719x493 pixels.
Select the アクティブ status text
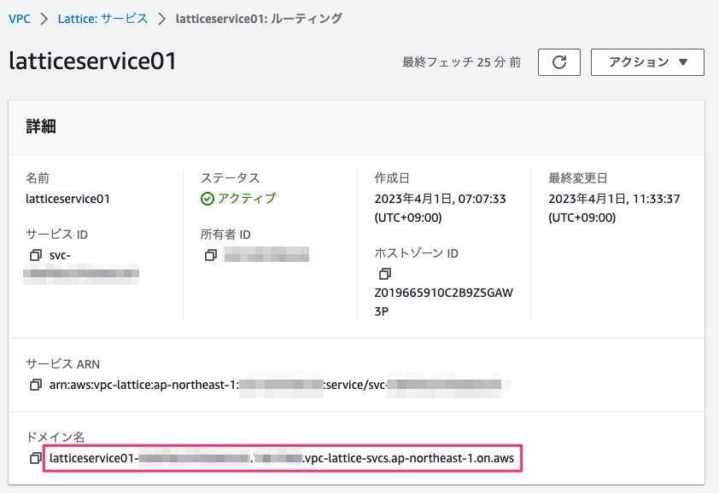coord(247,199)
